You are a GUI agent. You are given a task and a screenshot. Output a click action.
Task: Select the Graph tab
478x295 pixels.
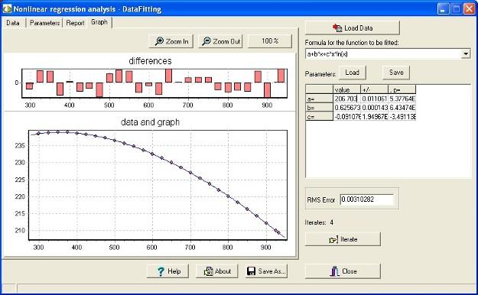coord(99,22)
